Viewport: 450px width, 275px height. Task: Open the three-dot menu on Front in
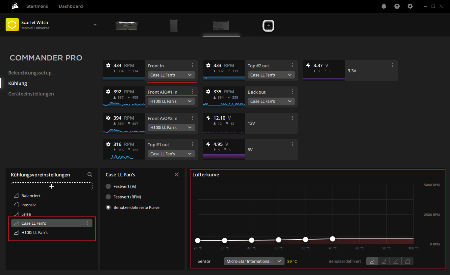point(193,65)
